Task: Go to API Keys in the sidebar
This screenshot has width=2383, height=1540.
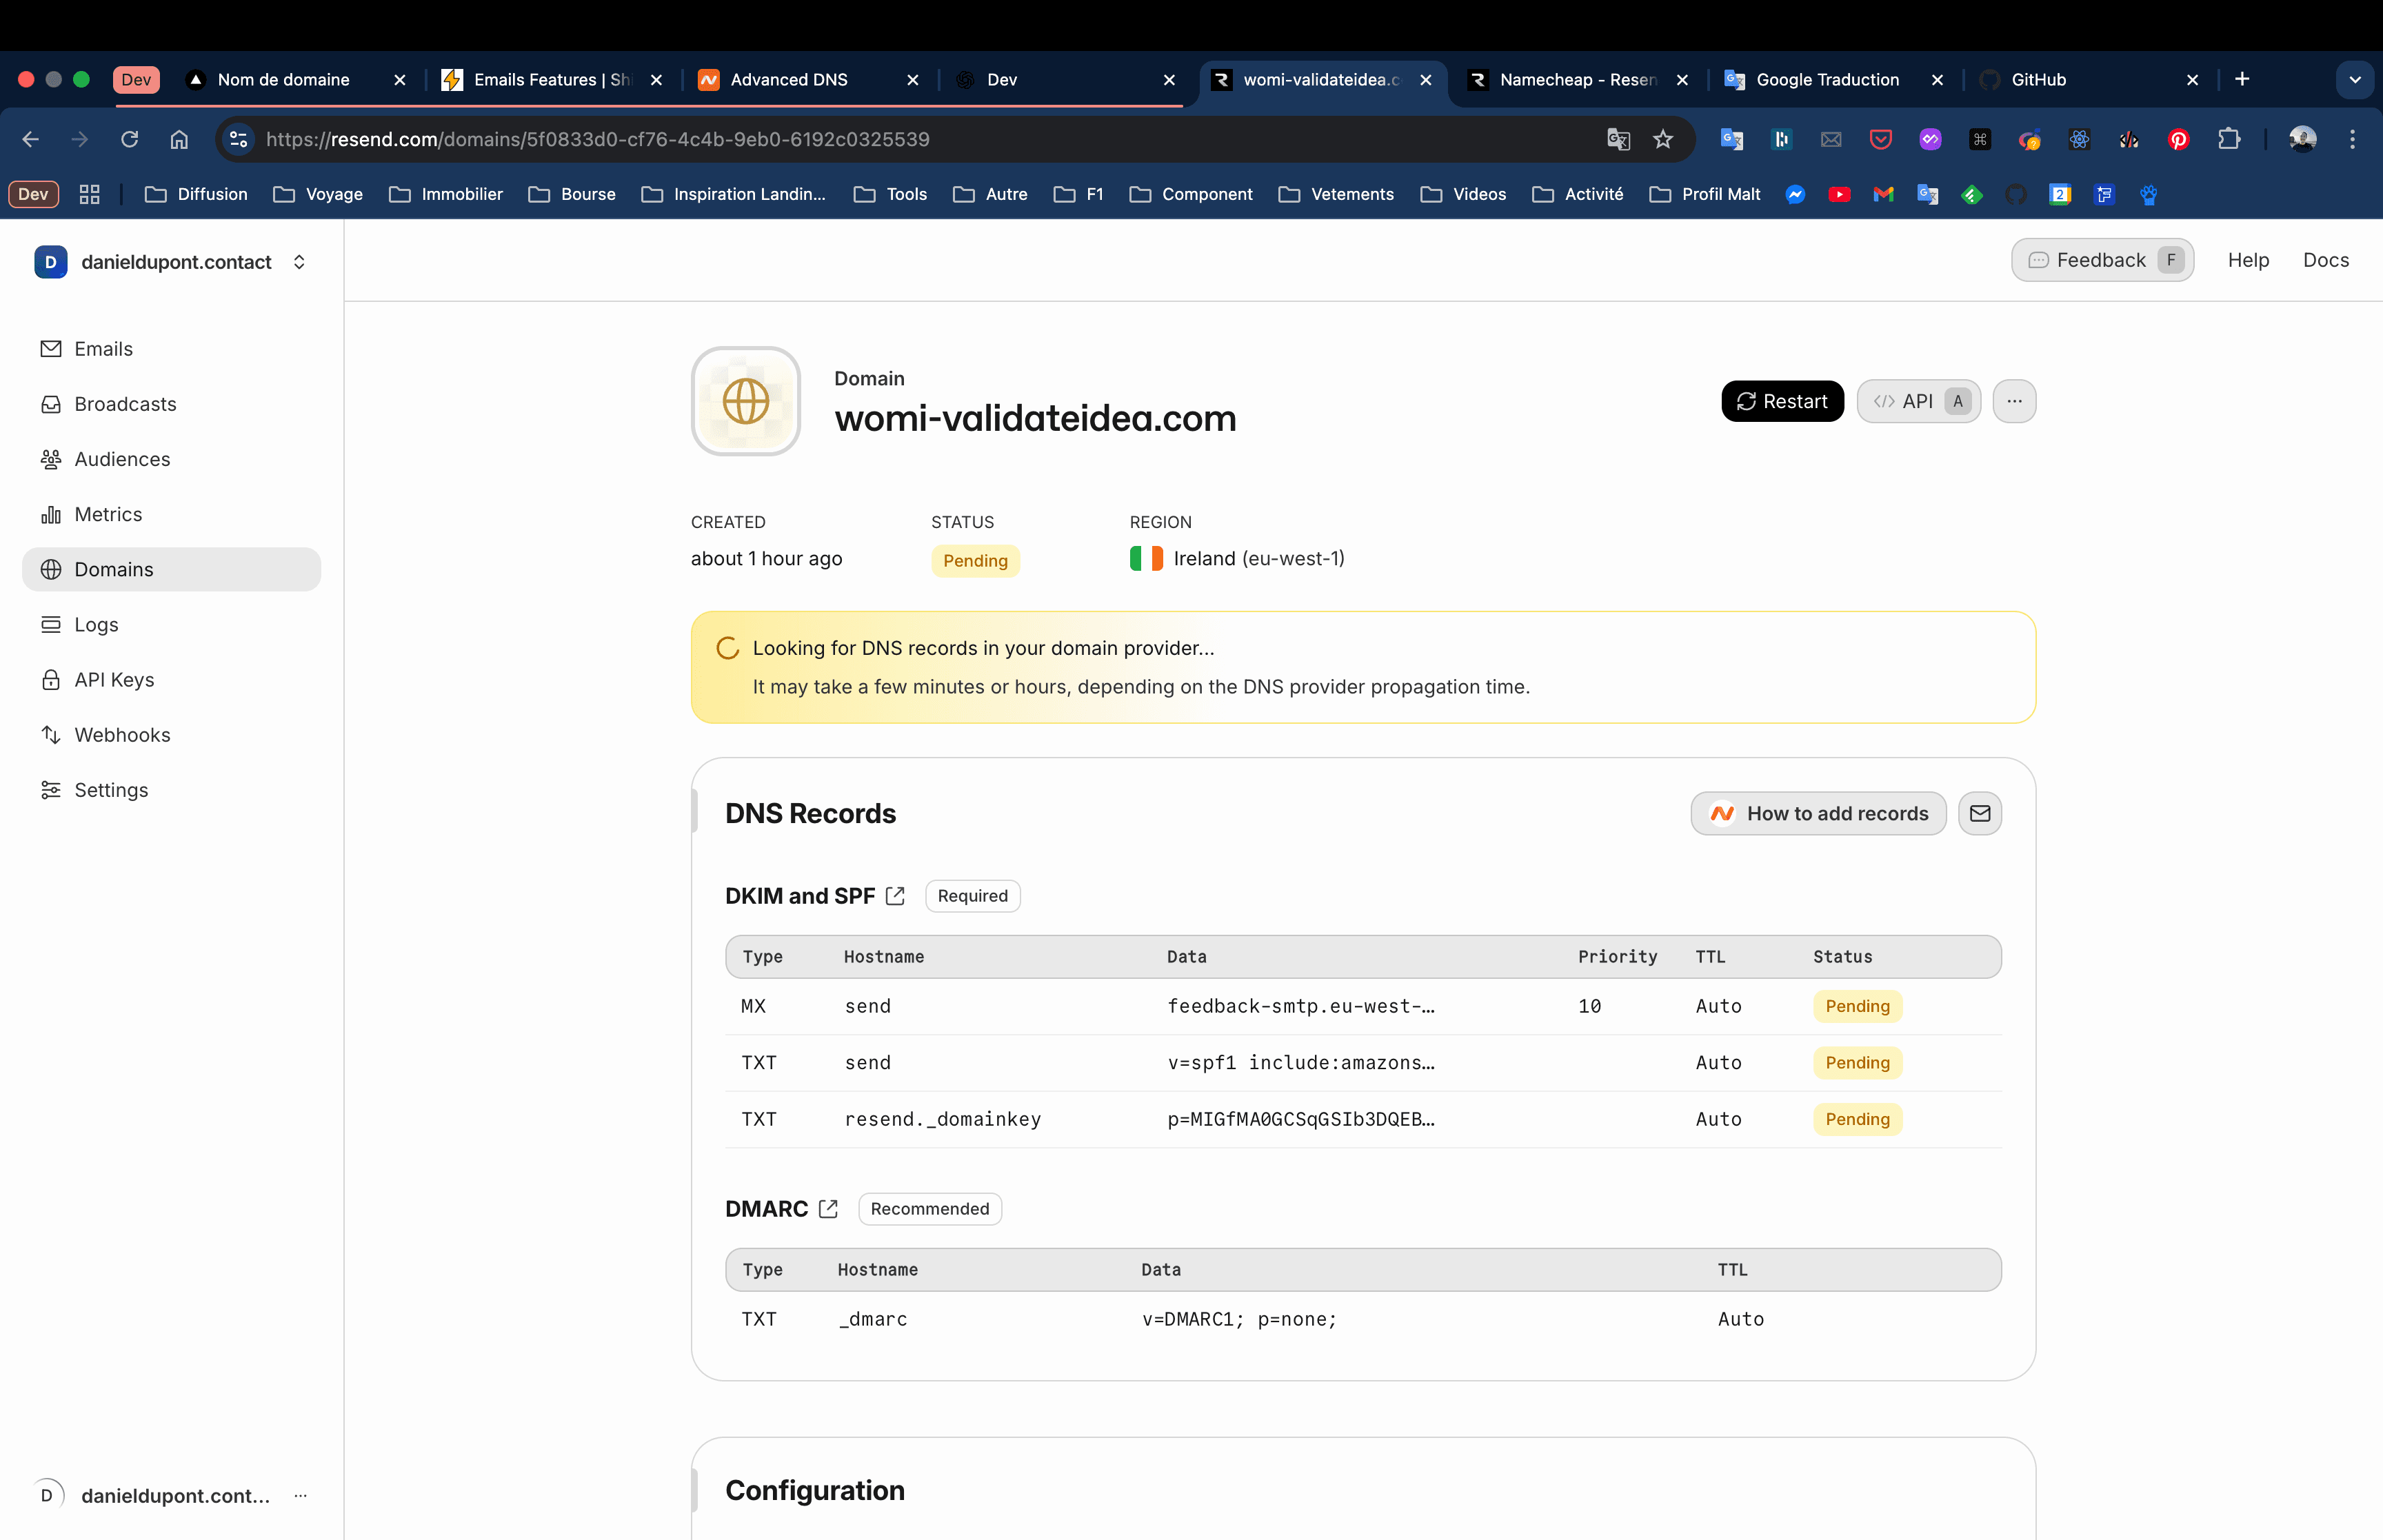Action: [114, 680]
